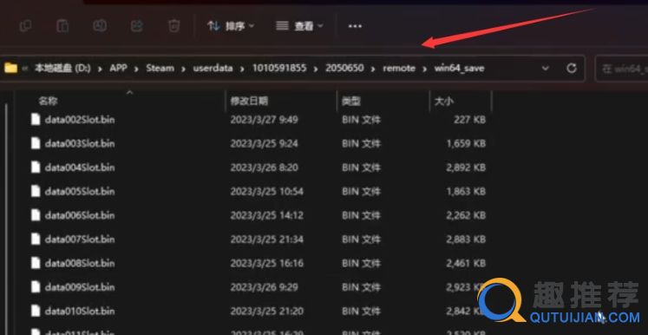Select 本地磁盘 (D:) breadcrumb
This screenshot has height=335, width=648.
(x=62, y=69)
